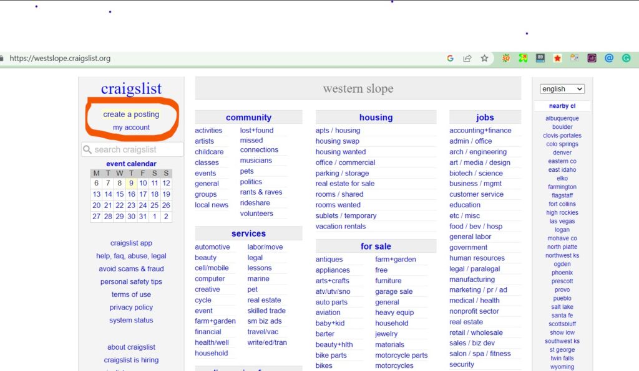Viewport: 639px width, 371px height.
Task: Click the Google icon in address bar
Action: click(x=450, y=58)
